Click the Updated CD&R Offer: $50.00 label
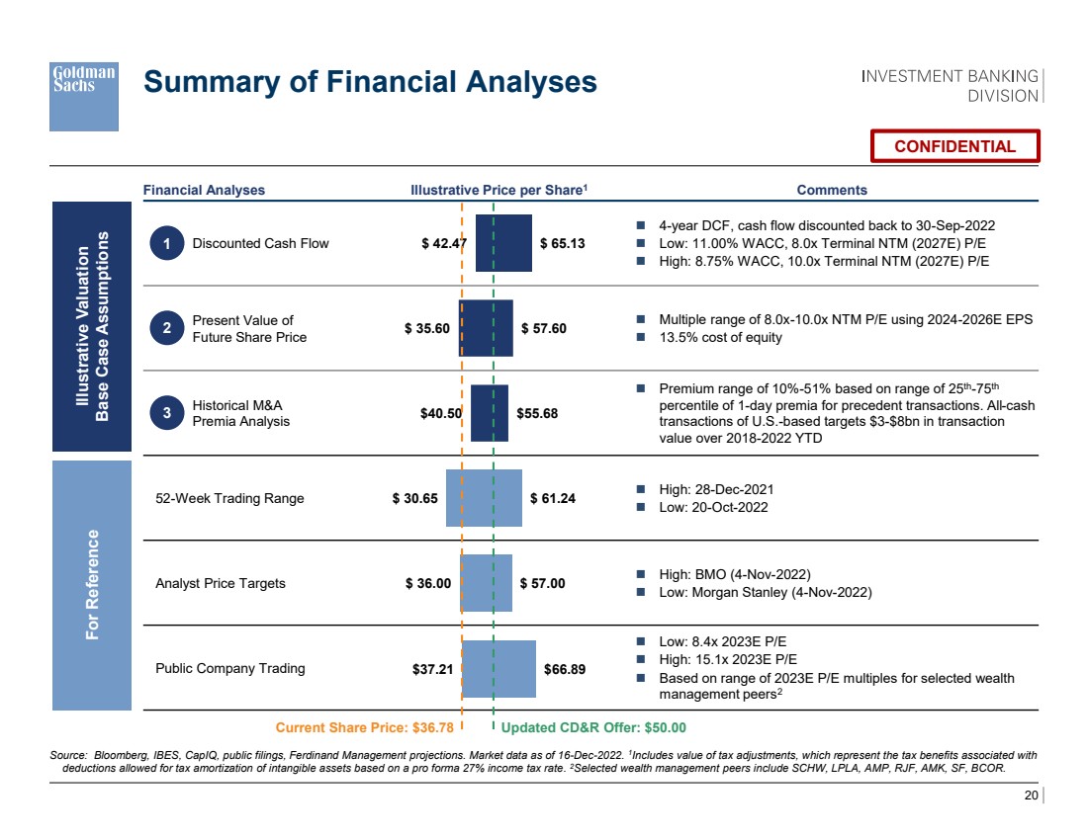This screenshot has width=1088, height=839. pyautogui.click(x=593, y=728)
